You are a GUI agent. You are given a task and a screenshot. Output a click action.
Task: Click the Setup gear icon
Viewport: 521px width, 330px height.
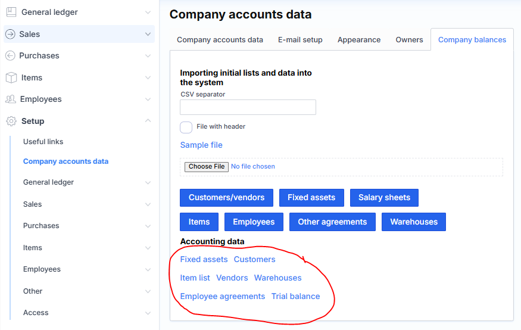pyautogui.click(x=11, y=121)
